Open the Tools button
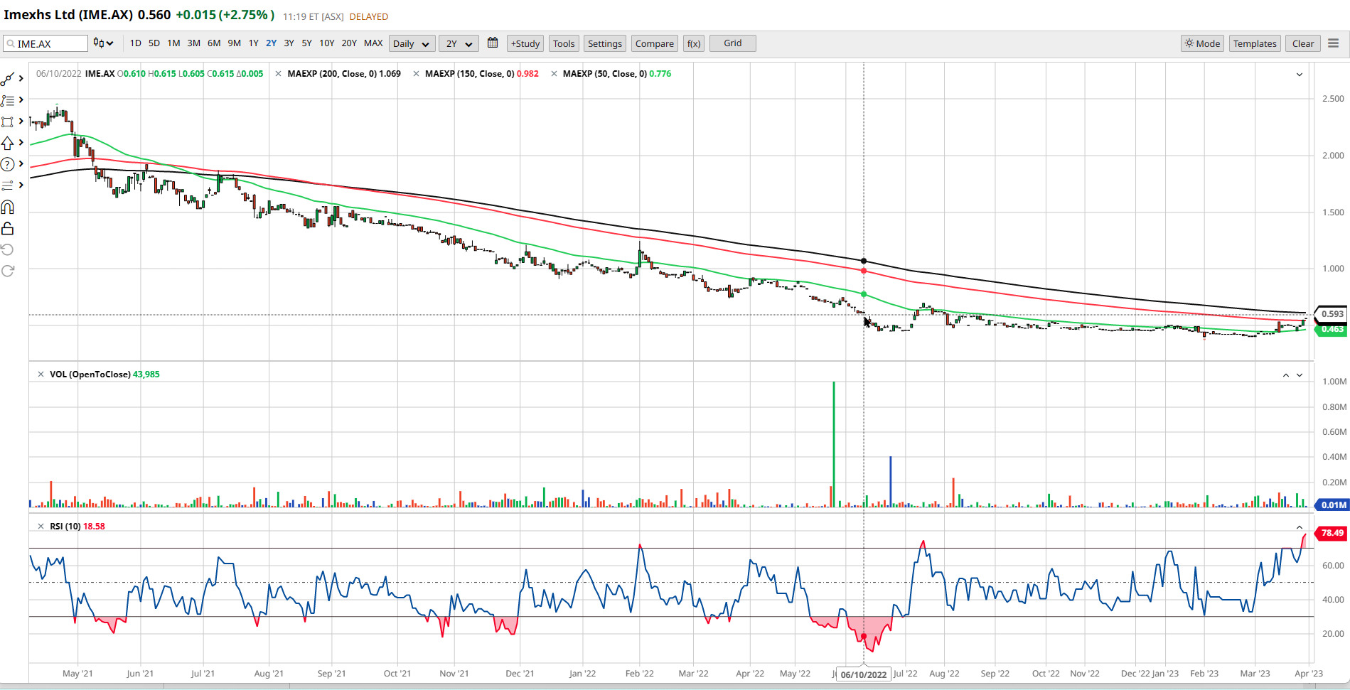Image resolution: width=1350 pixels, height=690 pixels. tap(564, 44)
